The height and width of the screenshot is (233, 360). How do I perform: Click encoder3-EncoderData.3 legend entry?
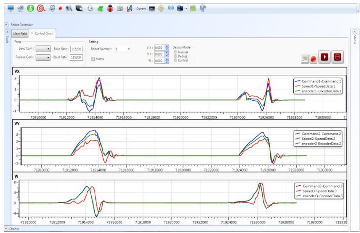tap(319, 196)
